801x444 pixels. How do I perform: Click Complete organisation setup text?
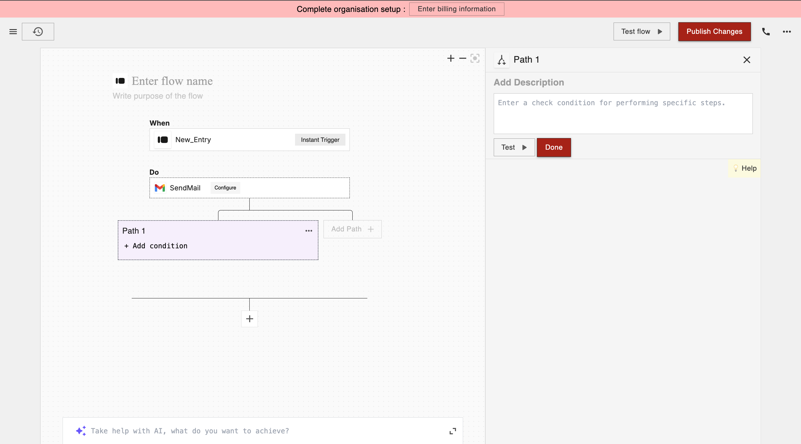351,9
